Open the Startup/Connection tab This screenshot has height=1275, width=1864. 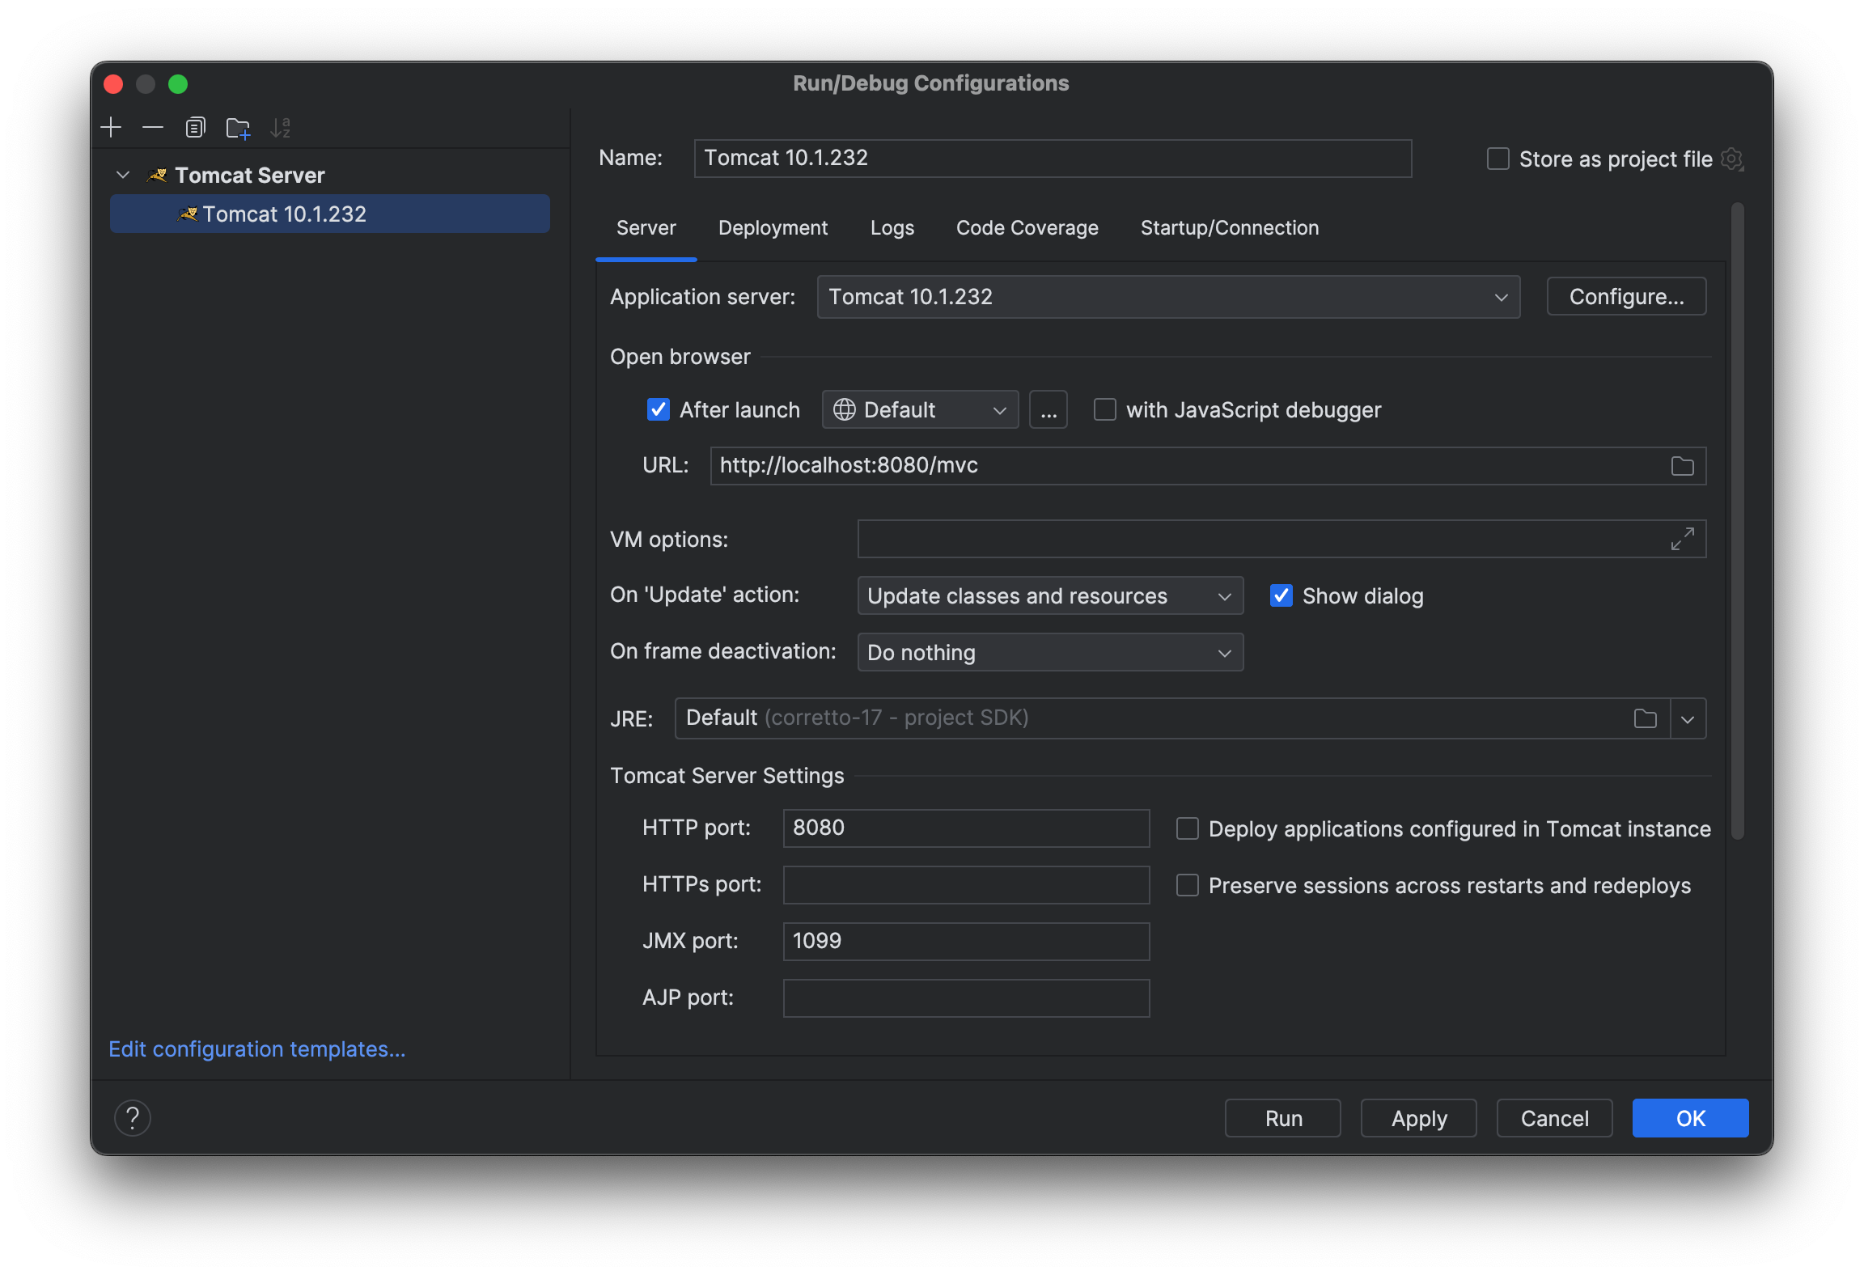point(1229,227)
